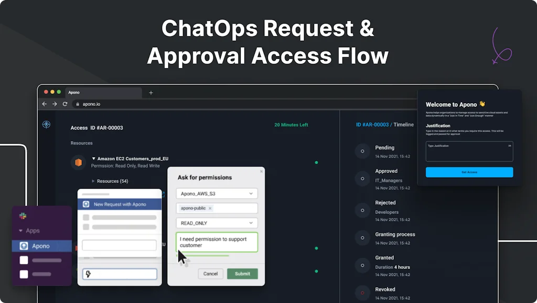
Task: Collapse the Amazon EC2 Customers_prod_EU group
Action: point(93,158)
